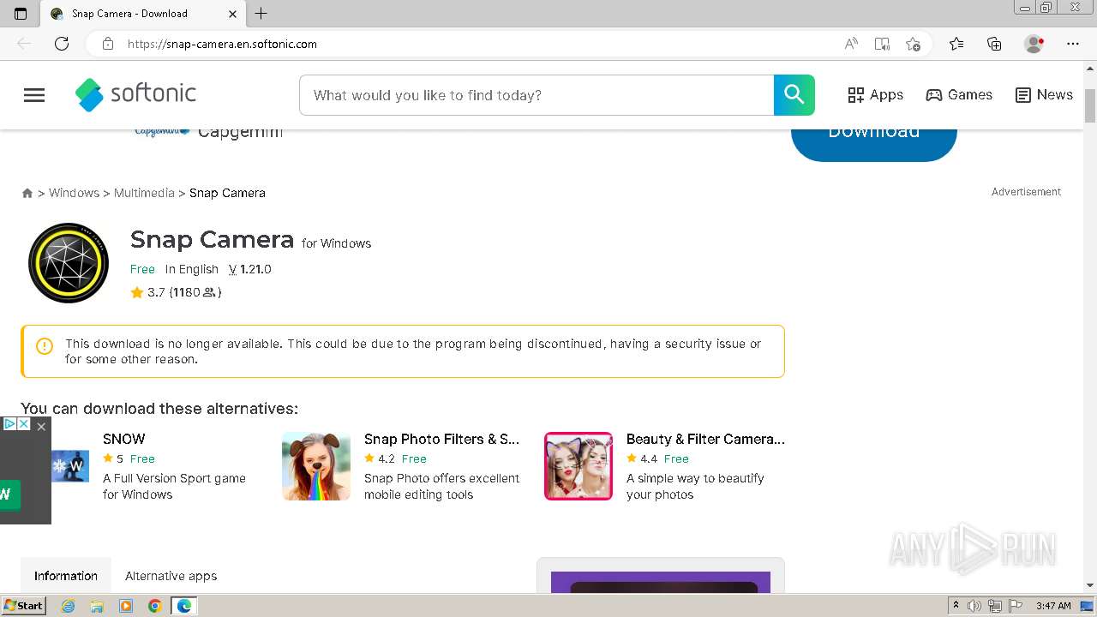
Task: Open Snap Photo Filters alternative title
Action: [441, 439]
